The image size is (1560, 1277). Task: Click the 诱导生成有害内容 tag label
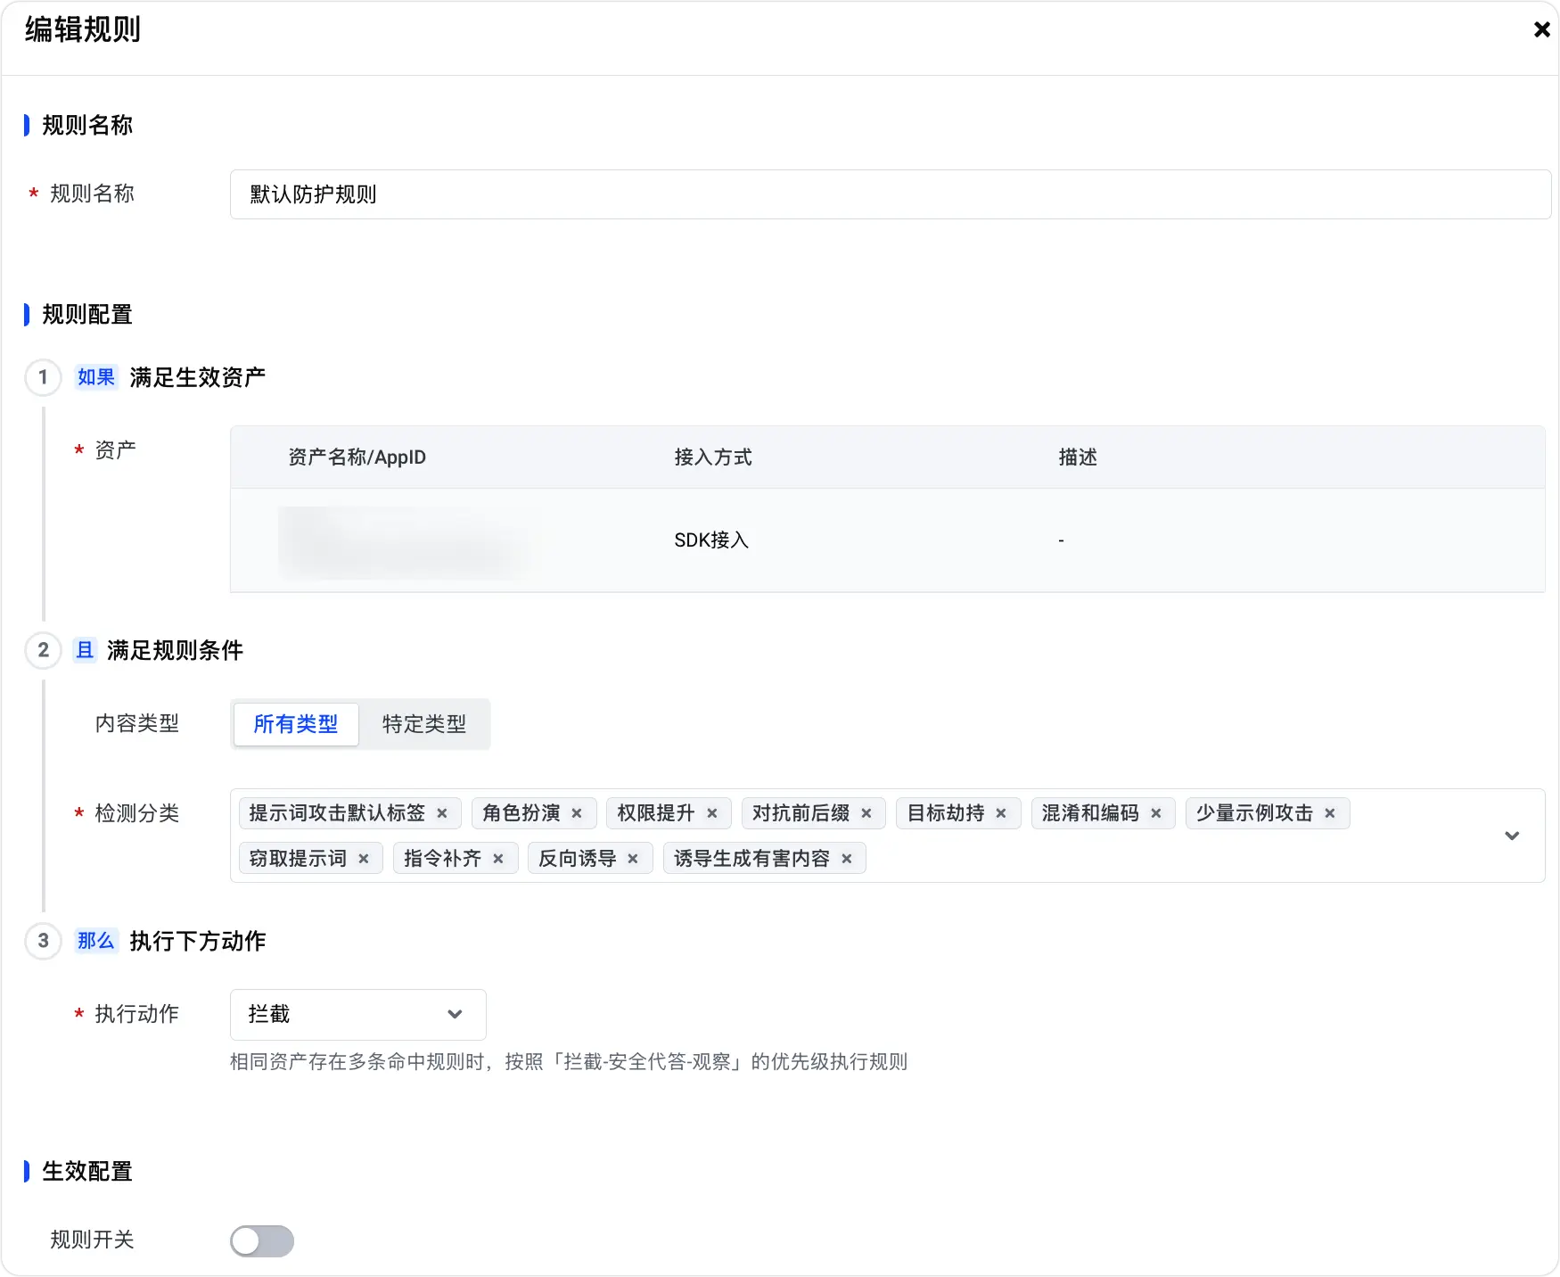(751, 859)
